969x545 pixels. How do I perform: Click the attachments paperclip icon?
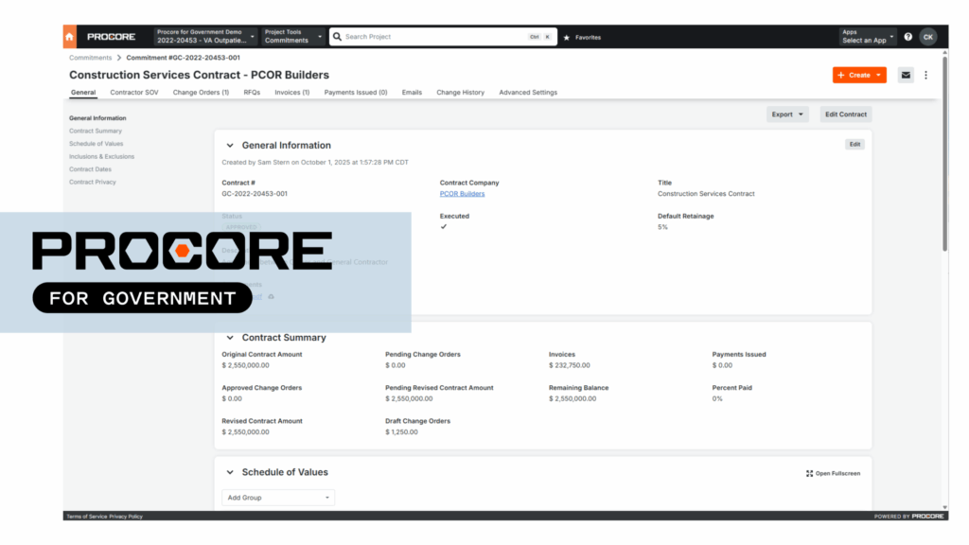(271, 296)
